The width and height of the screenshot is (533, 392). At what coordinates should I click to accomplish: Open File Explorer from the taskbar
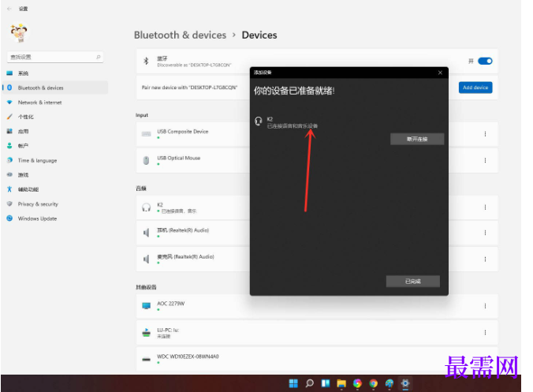tap(341, 383)
